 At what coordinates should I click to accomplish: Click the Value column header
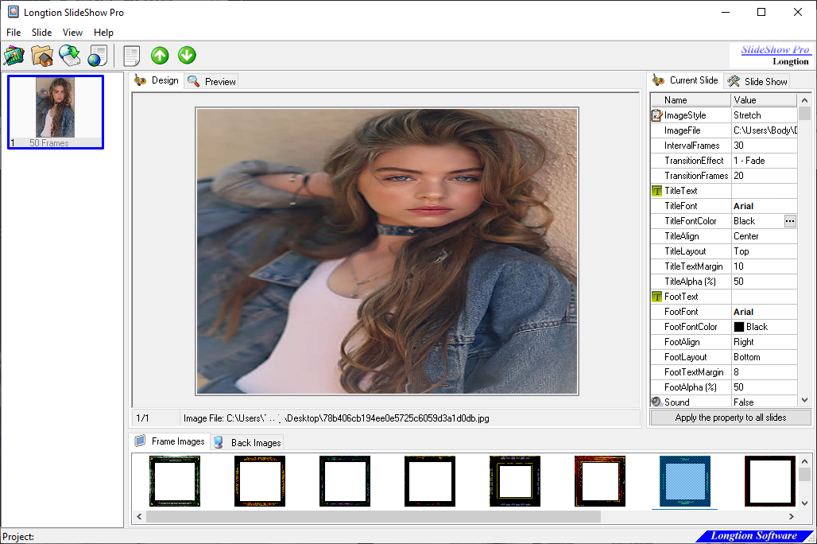pos(765,100)
